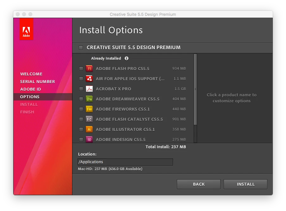Click the 358 MB size value
The height and width of the screenshot is (211, 286).
point(179,129)
